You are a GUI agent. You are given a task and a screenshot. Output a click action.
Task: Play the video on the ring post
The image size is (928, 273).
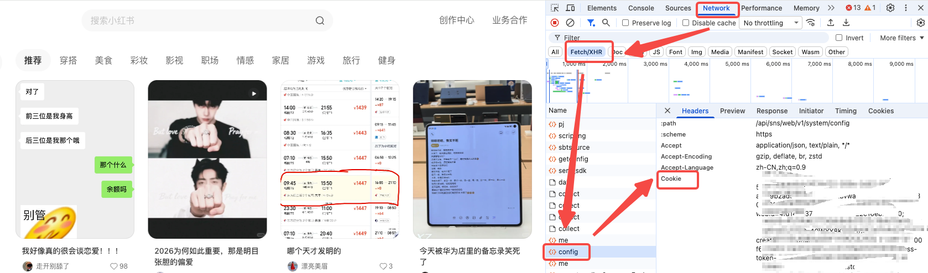click(x=254, y=93)
